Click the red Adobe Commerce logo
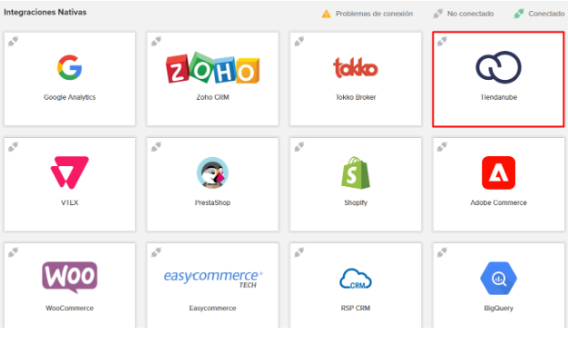Viewport: 568px width, 345px height. click(498, 172)
